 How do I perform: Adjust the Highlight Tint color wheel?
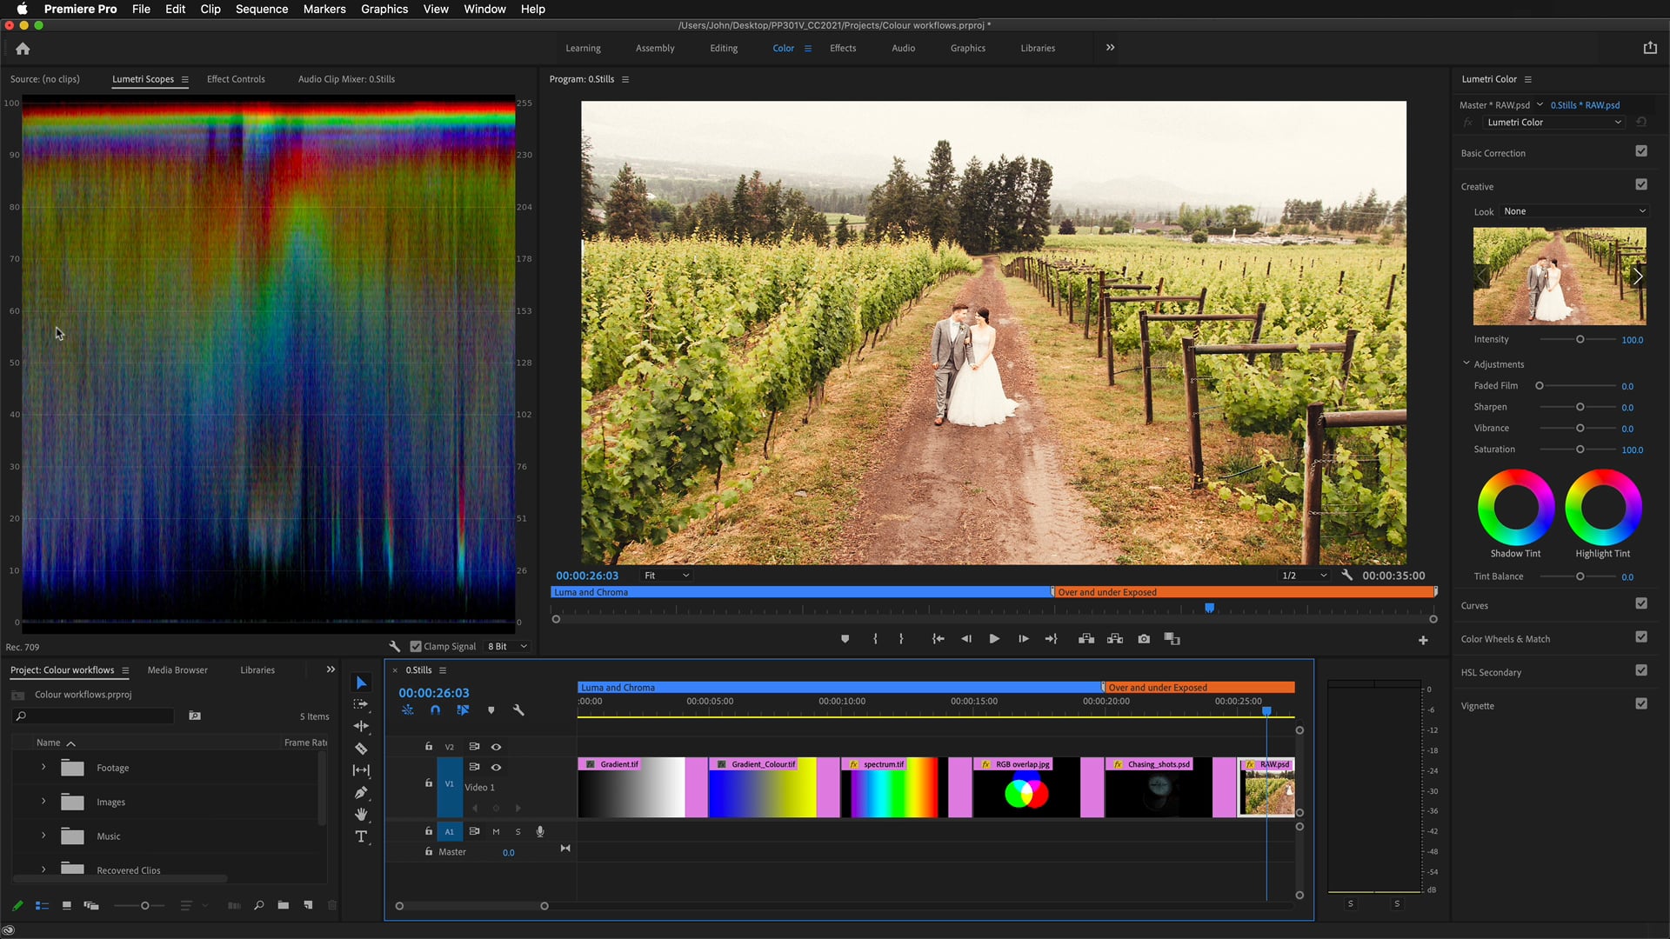(x=1603, y=508)
